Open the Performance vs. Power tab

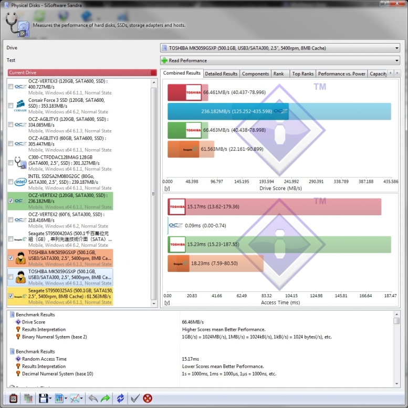pos(342,74)
